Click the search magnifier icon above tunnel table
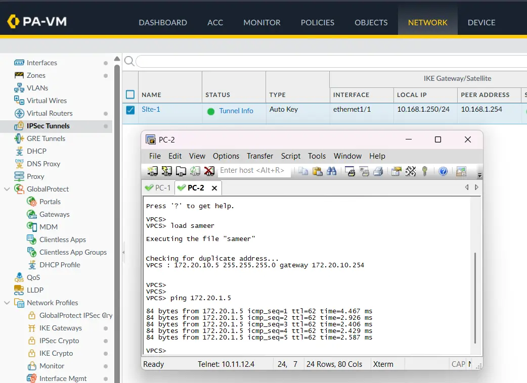Viewport: 527px width, 383px height. point(129,61)
